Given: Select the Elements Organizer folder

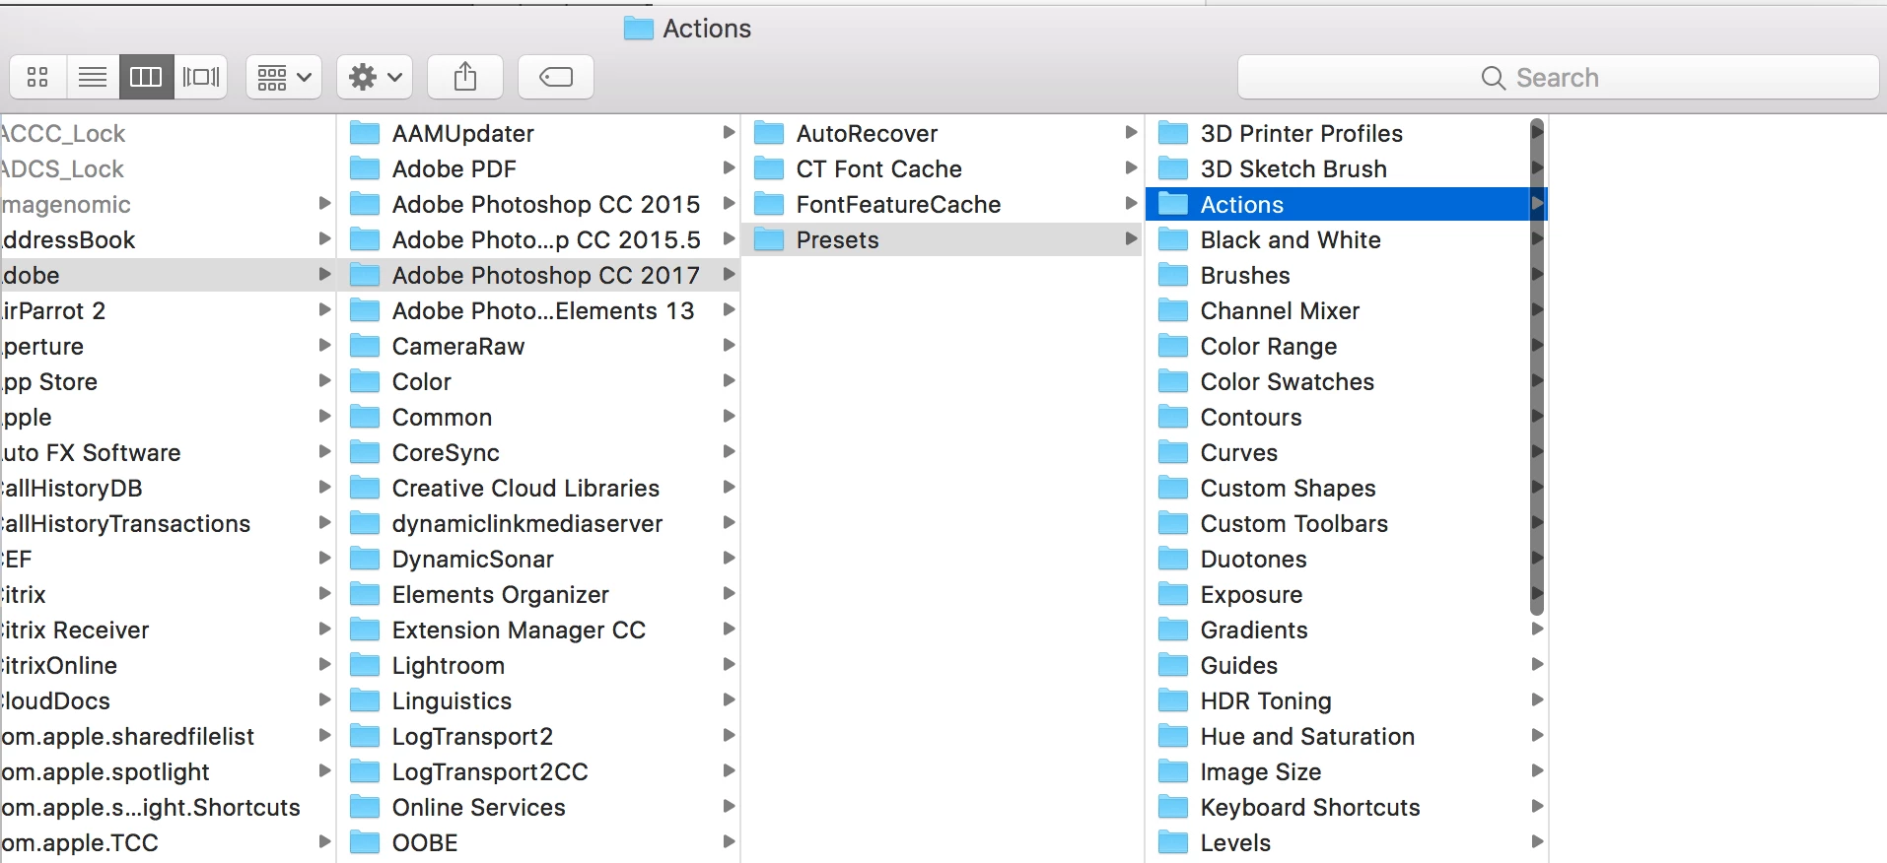Looking at the screenshot, I should point(538,594).
